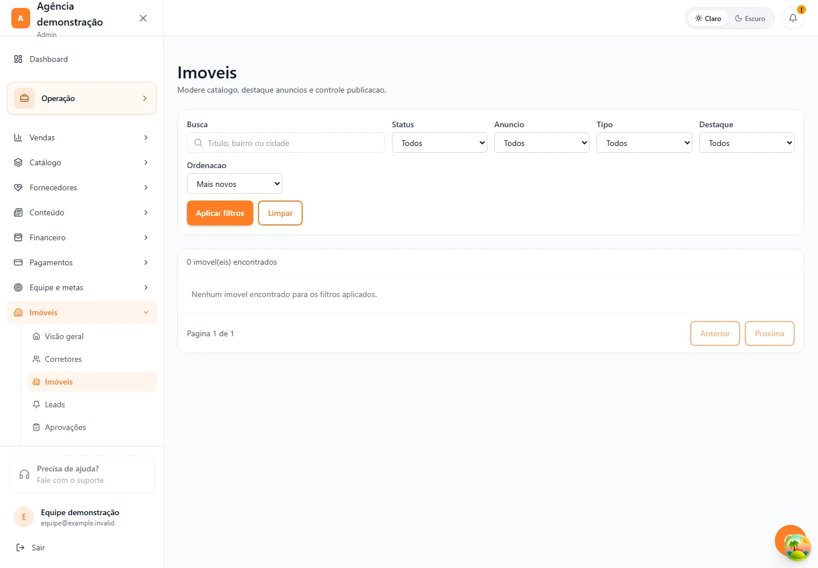The width and height of the screenshot is (818, 568).
Task: Click the headset support icon
Action: [24, 474]
